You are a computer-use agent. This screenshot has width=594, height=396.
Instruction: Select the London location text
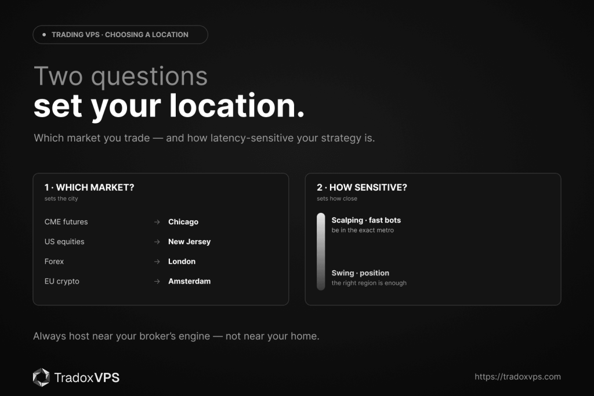tap(182, 261)
